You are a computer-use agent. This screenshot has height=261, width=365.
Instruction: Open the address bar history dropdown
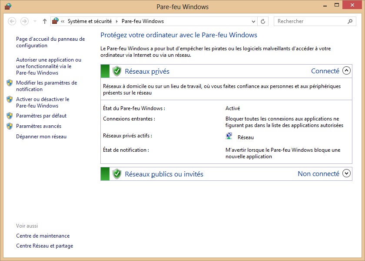pyautogui.click(x=254, y=21)
